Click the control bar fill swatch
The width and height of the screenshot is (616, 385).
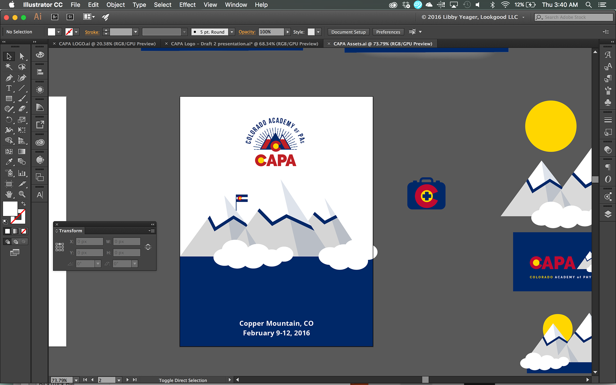51,32
